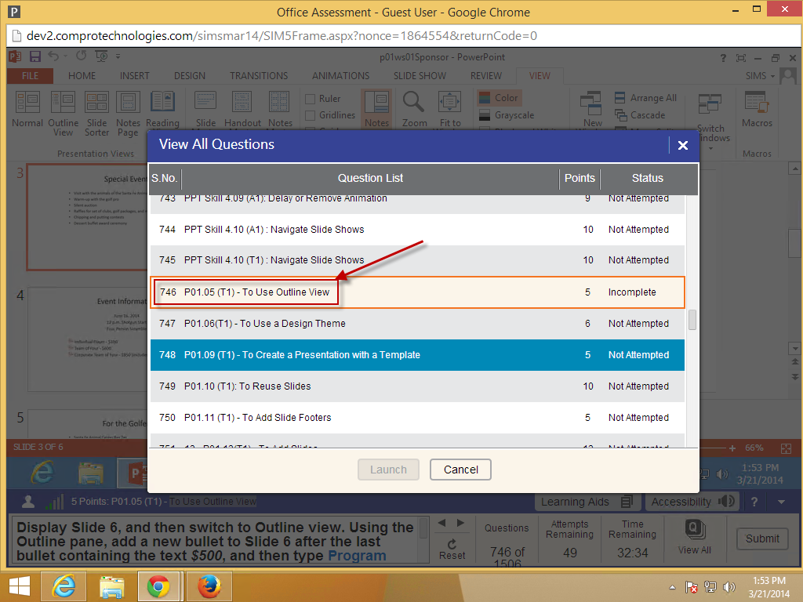Click the Reset icon in the task panel
The image size is (803, 602).
point(452,549)
